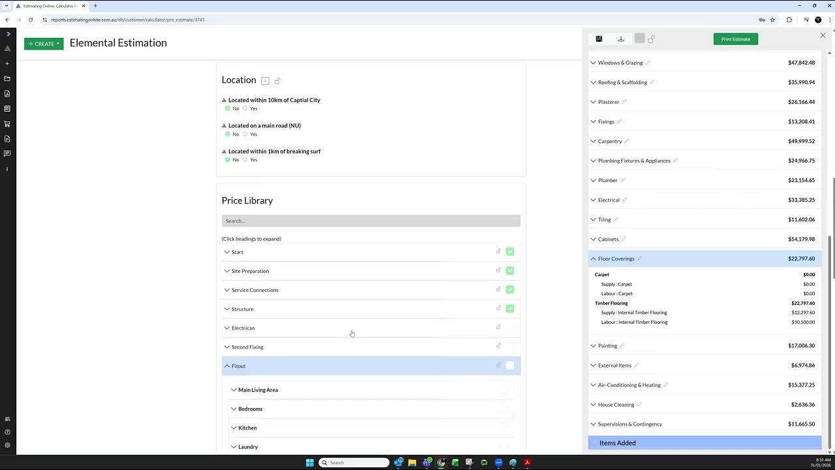Open the spreadsheet file icon in sidebar
The image size is (835, 470).
(x=7, y=138)
